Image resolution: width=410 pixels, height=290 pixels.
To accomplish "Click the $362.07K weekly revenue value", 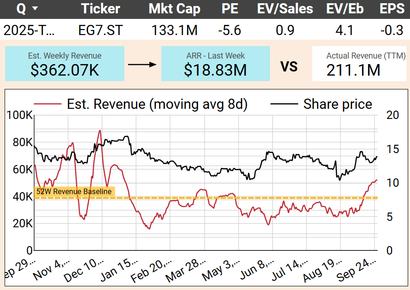I will click(x=64, y=70).
